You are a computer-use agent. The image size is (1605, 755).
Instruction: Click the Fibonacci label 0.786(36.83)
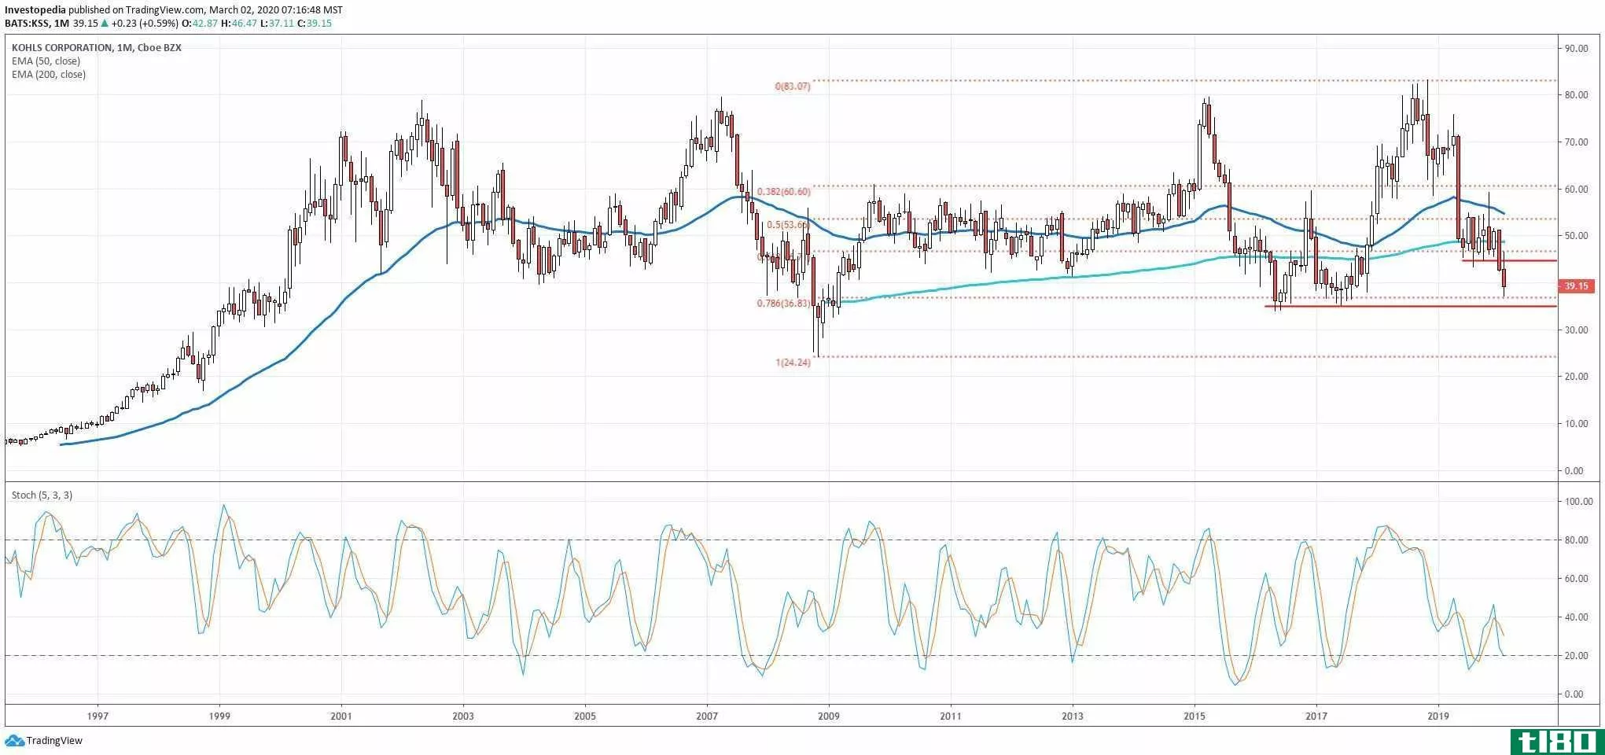click(783, 304)
